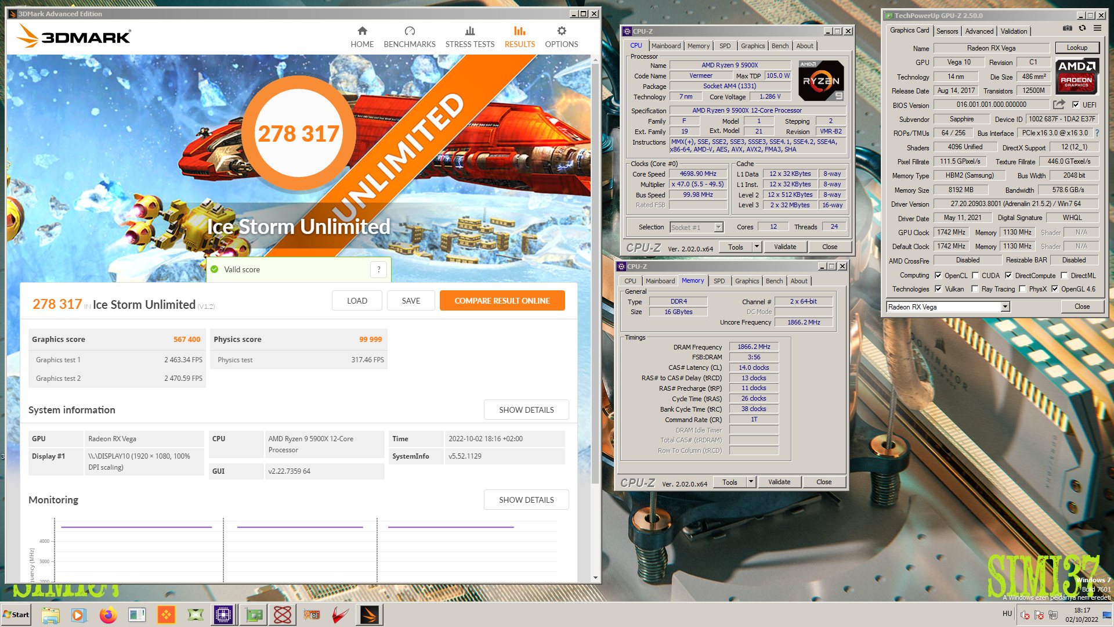The height and width of the screenshot is (627, 1114).
Task: Click the HU language indicator in the tray
Action: point(1007,614)
